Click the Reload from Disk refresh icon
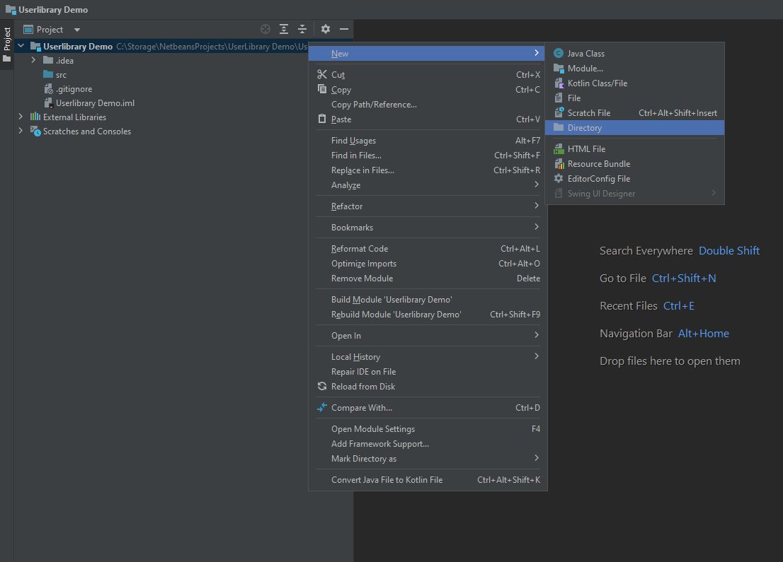The image size is (783, 562). pos(322,387)
